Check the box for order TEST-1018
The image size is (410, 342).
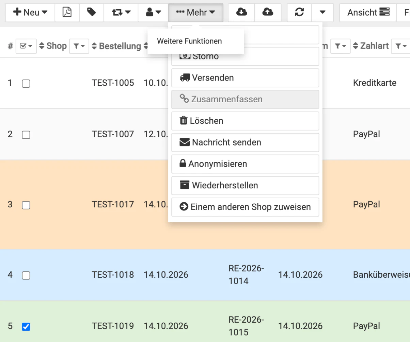pyautogui.click(x=26, y=275)
